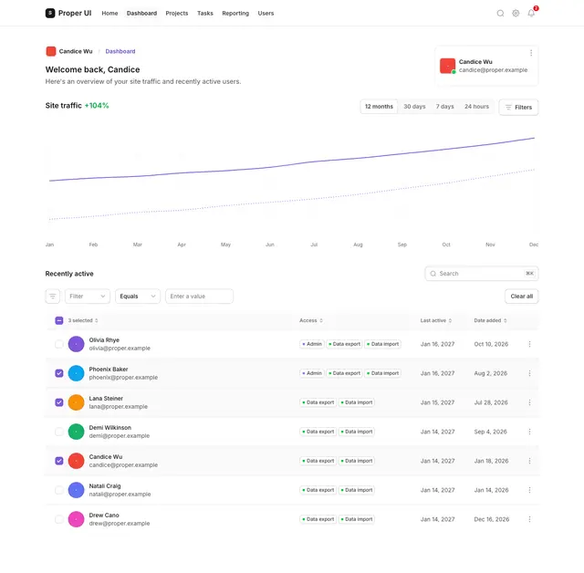This screenshot has width=584, height=573.
Task: Switch to the 30 days range
Action: pos(414,107)
